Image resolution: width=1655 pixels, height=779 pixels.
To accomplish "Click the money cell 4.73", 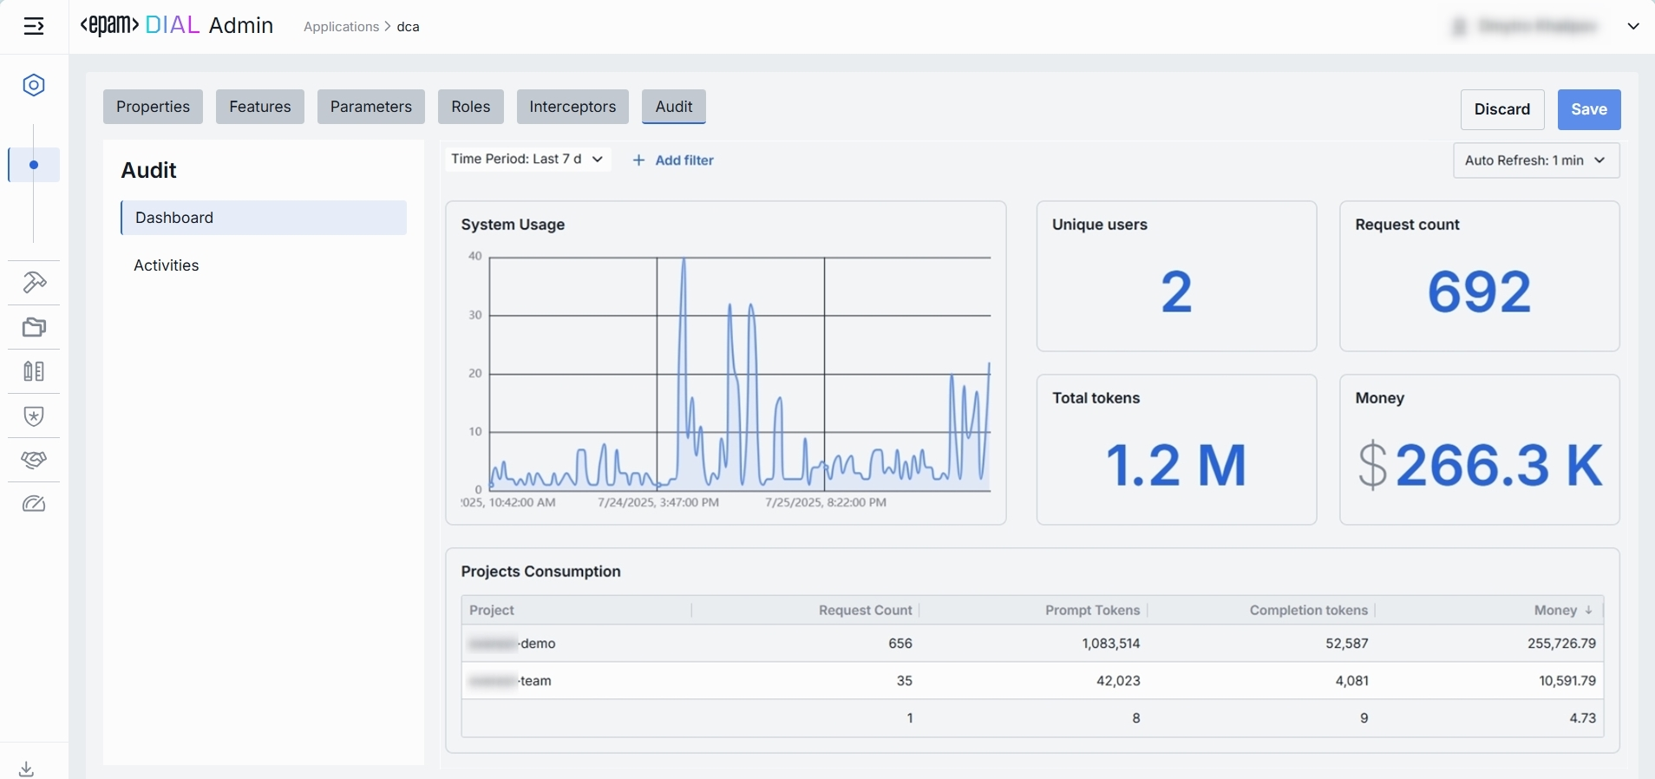I will pos(1583,718).
